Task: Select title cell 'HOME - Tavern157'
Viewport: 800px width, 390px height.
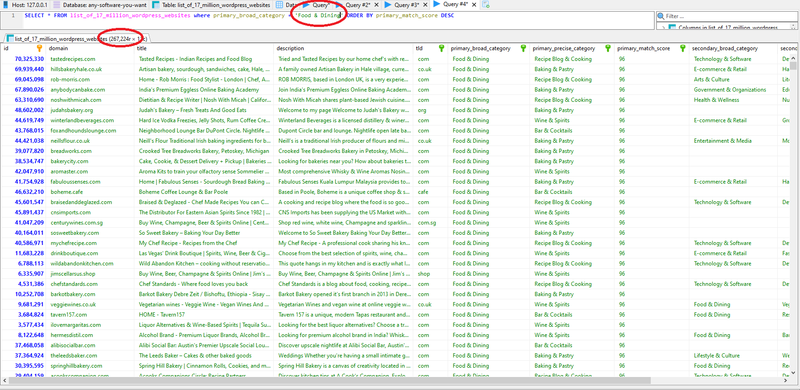Action: click(x=204, y=315)
